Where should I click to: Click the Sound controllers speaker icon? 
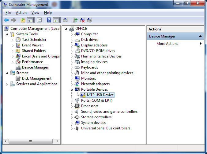[x=77, y=112]
